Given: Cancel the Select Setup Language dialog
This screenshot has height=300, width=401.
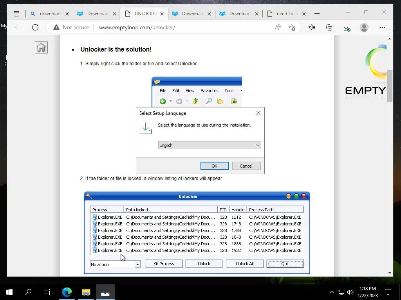Looking at the screenshot, I should coord(246,166).
